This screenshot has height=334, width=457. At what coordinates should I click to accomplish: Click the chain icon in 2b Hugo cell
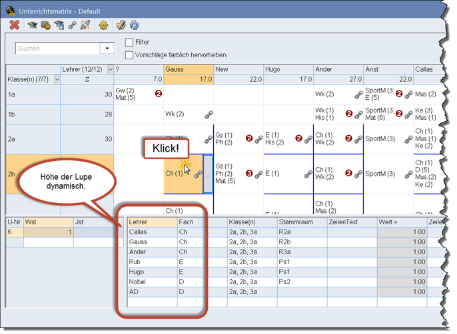(x=308, y=174)
